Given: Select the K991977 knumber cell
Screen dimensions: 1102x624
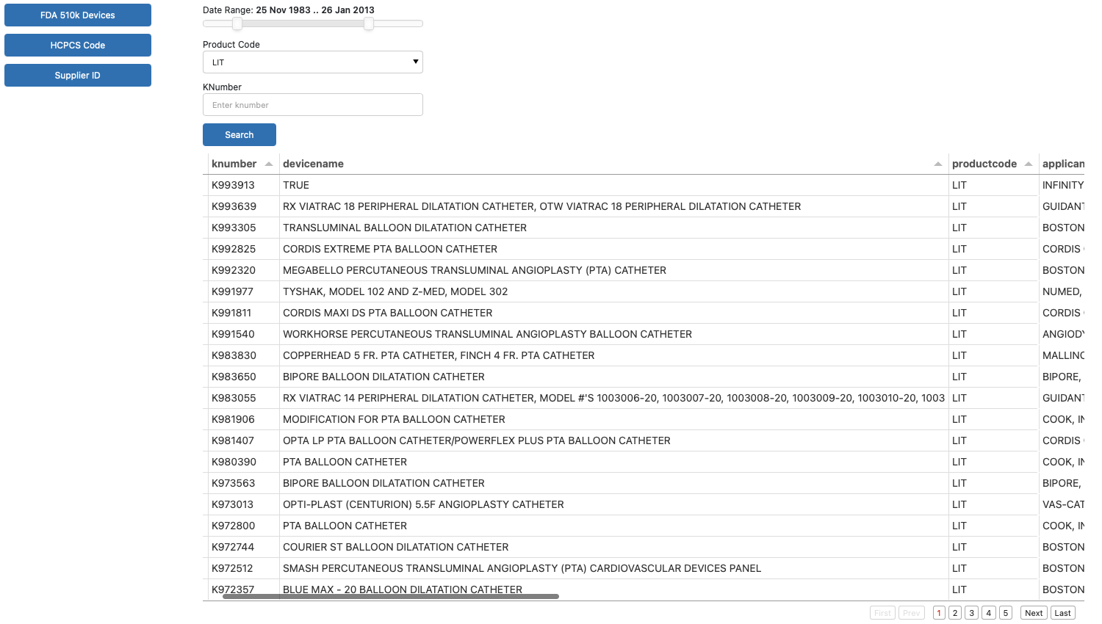Looking at the screenshot, I should pos(244,291).
